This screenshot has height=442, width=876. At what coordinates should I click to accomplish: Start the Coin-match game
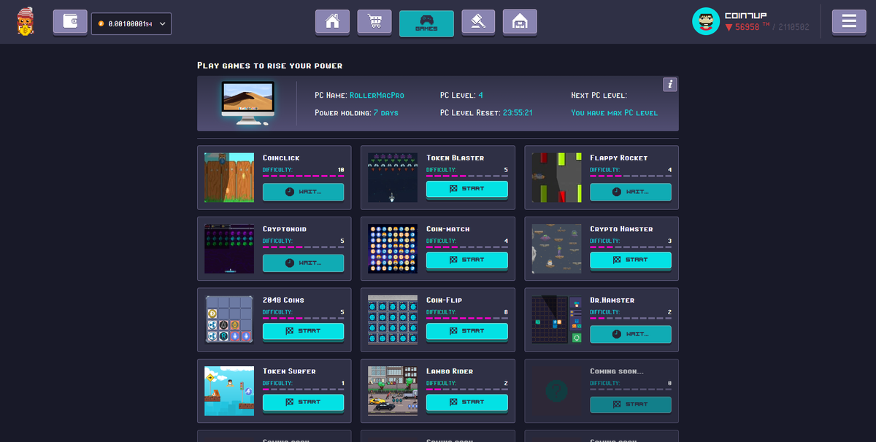[466, 260]
